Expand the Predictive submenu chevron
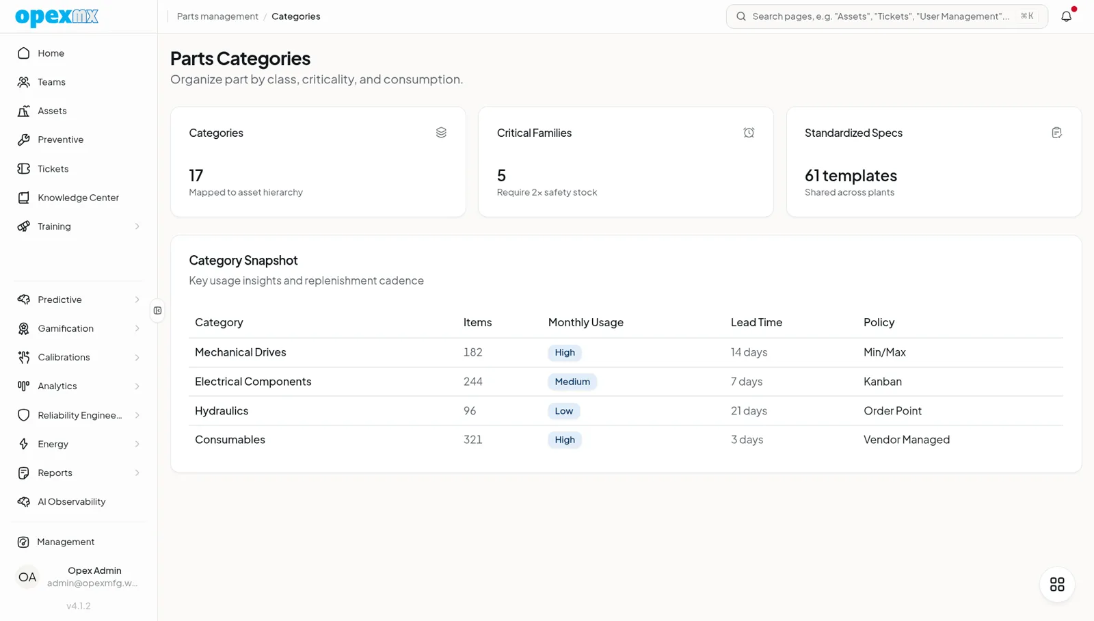 137,300
